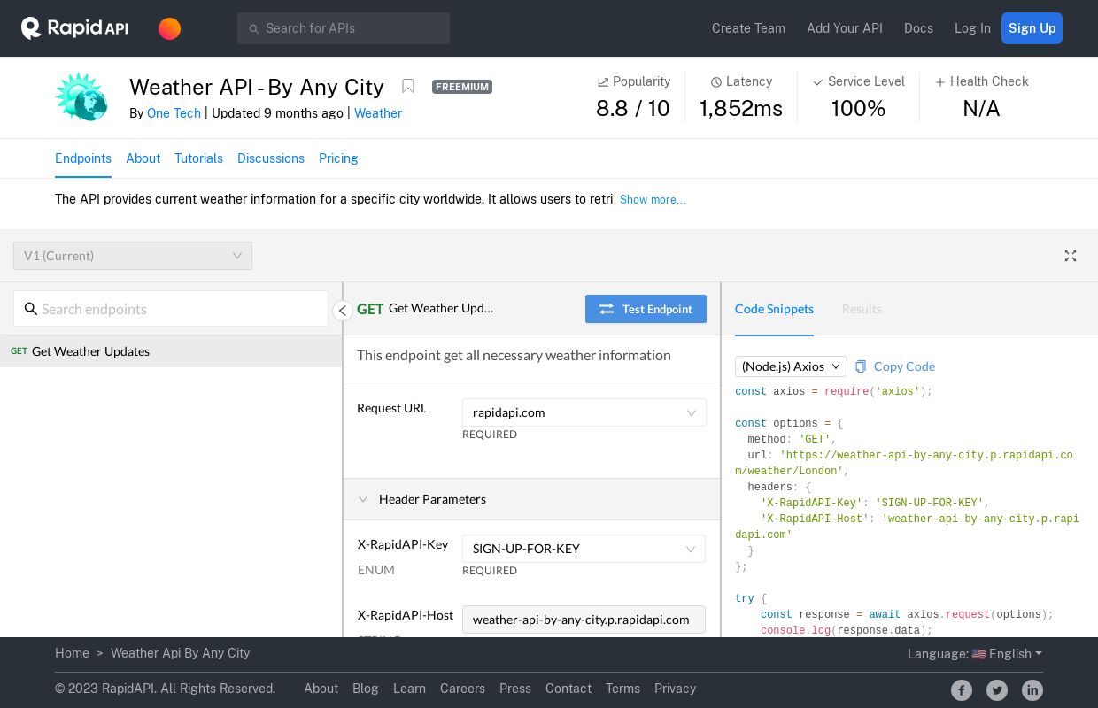The image size is (1098, 708).
Task: Click the Home breadcrumb link
Action: click(x=72, y=653)
